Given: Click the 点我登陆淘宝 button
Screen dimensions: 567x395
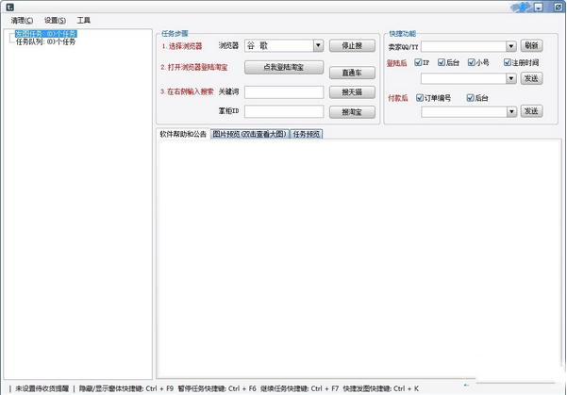Looking at the screenshot, I should (x=284, y=67).
